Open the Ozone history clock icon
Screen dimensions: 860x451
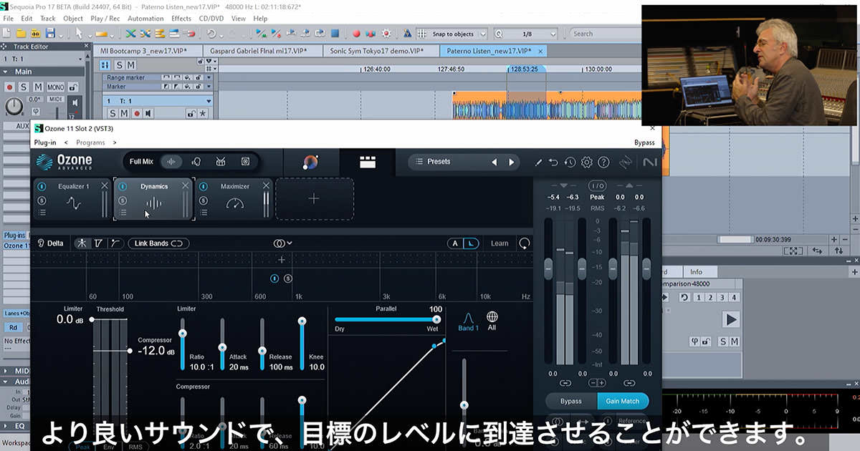[x=570, y=163]
